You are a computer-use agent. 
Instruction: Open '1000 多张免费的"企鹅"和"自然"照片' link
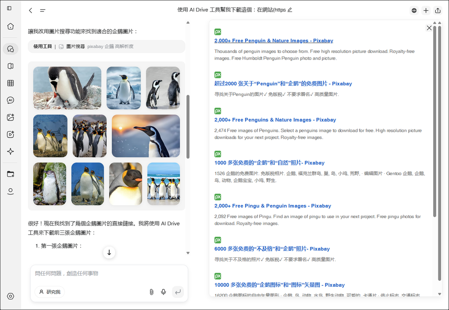point(270,163)
